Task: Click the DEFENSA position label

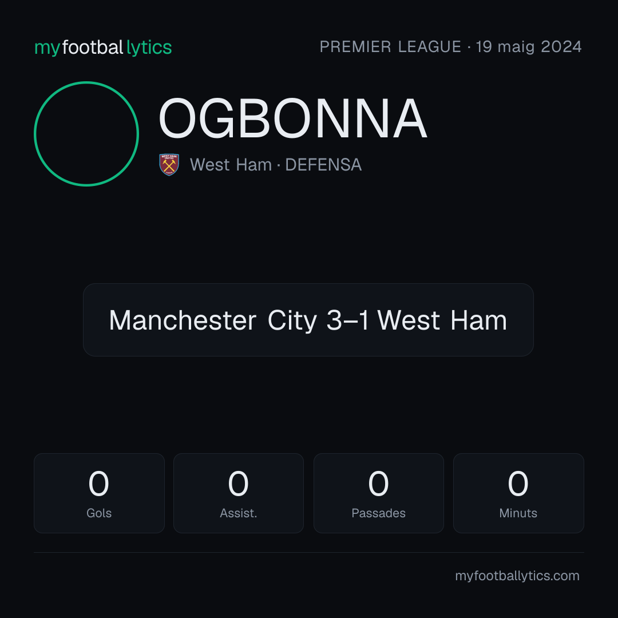Action: tap(323, 165)
